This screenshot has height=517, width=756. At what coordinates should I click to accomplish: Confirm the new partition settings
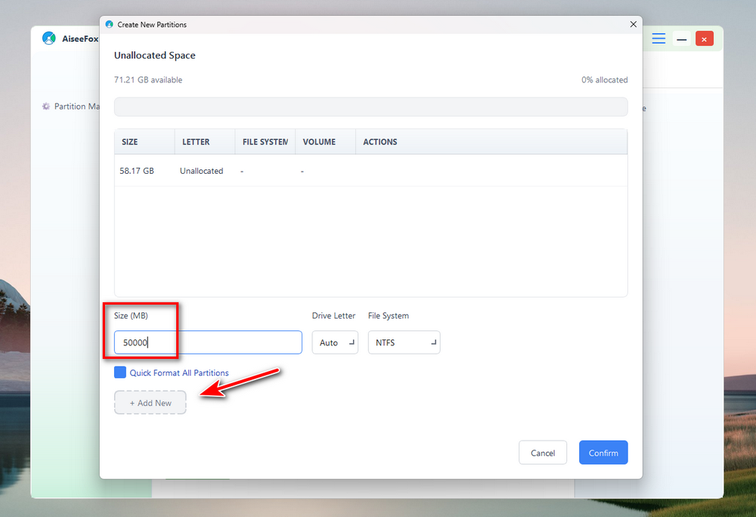[603, 453]
